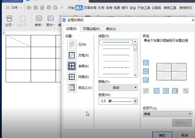Click the export to PDF icon
The image size is (195, 138).
(42, 8)
